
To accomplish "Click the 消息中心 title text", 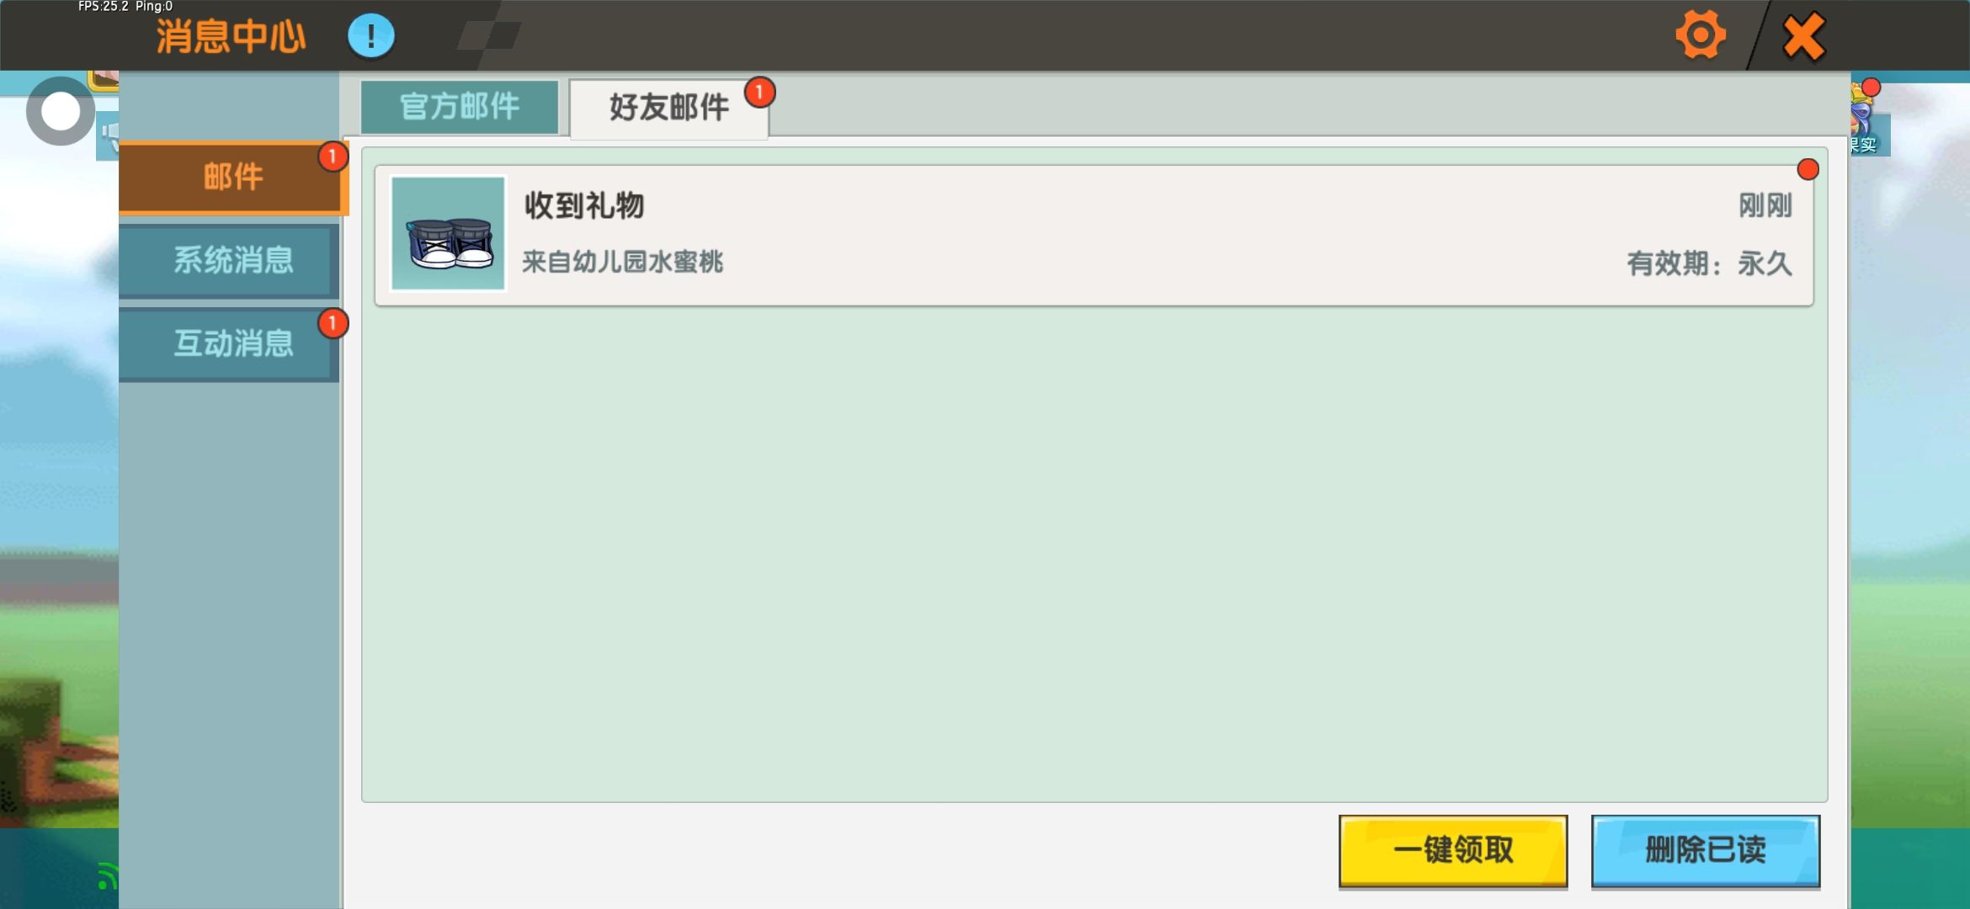I will click(231, 37).
